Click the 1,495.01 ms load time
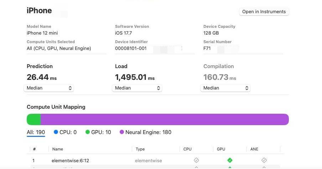Image resolution: width=322 pixels, height=169 pixels. coord(135,77)
